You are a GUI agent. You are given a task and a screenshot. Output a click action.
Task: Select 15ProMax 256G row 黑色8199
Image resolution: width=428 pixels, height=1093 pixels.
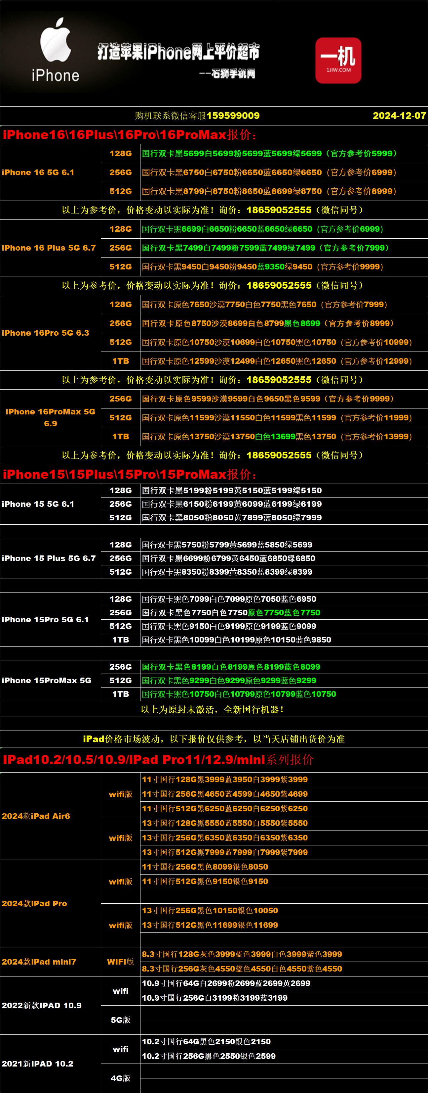(284, 667)
